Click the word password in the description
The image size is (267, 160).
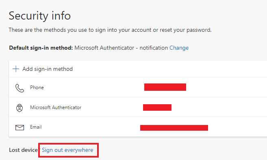click(198, 30)
